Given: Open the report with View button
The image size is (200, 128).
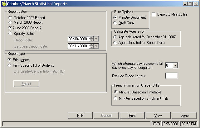Looking at the screenshot, I should [158, 116].
